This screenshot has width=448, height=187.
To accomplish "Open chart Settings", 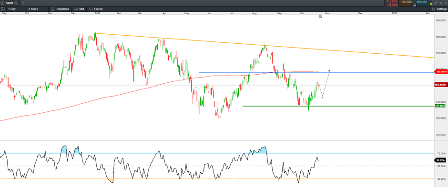I will (439, 9).
